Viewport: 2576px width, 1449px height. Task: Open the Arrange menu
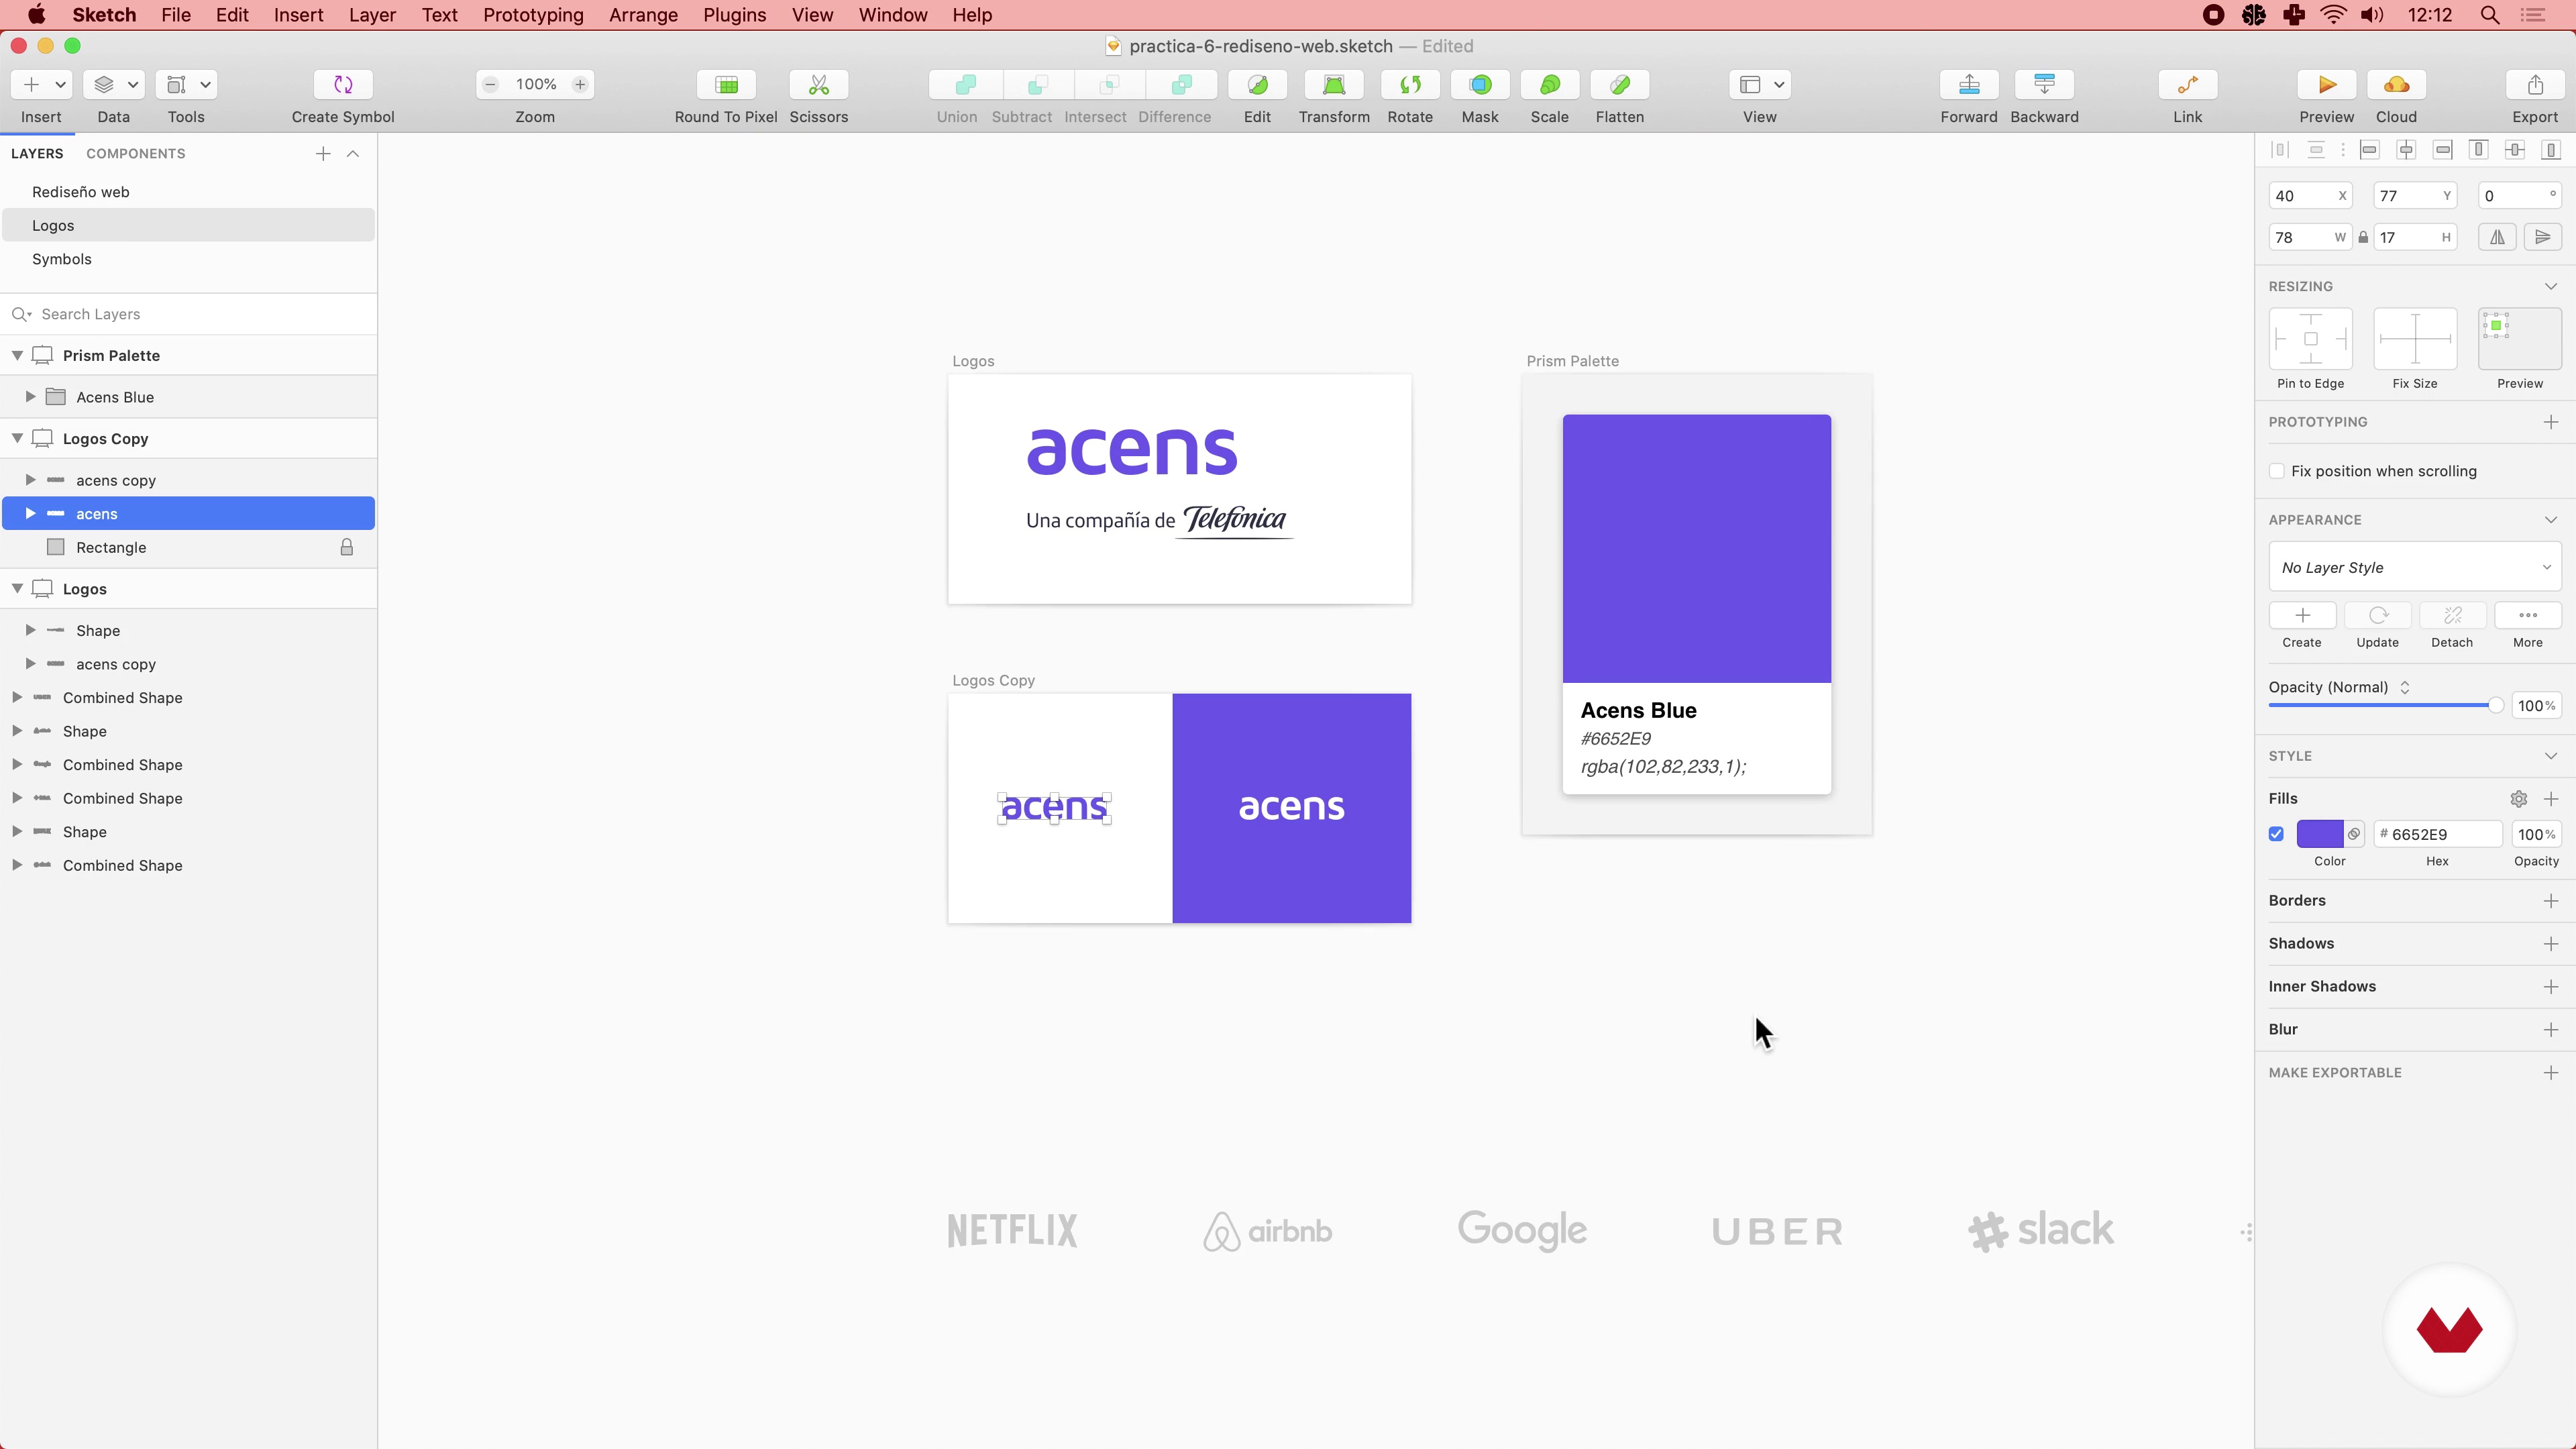pos(643,15)
